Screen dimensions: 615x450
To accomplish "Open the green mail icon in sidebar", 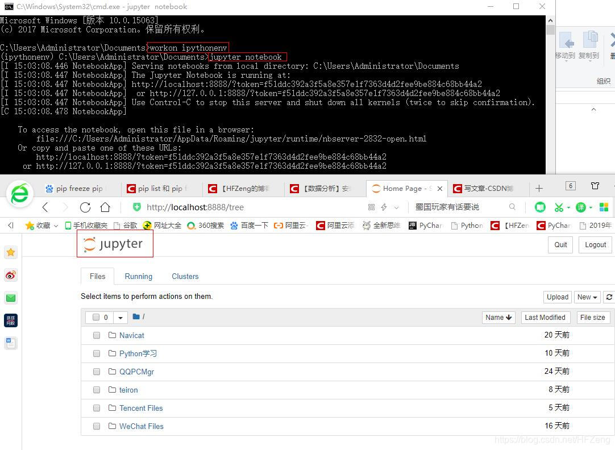I will (11, 298).
